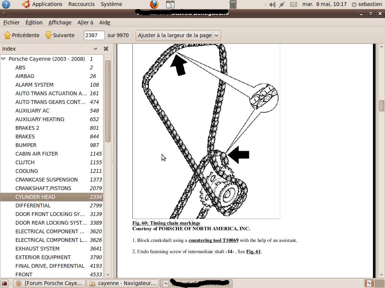
Task: Open the zoom dropdown Ajuster à la largeur
Action: coord(178,35)
